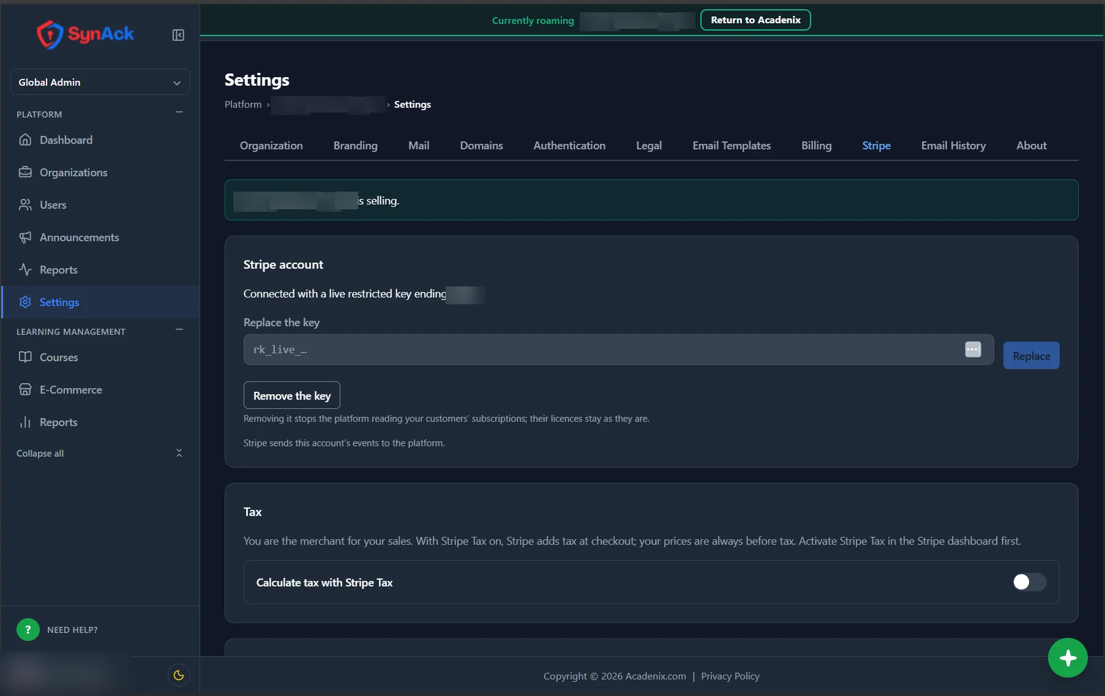Viewport: 1105px width, 696px height.
Task: Click the Settings gear icon
Action: tap(25, 302)
